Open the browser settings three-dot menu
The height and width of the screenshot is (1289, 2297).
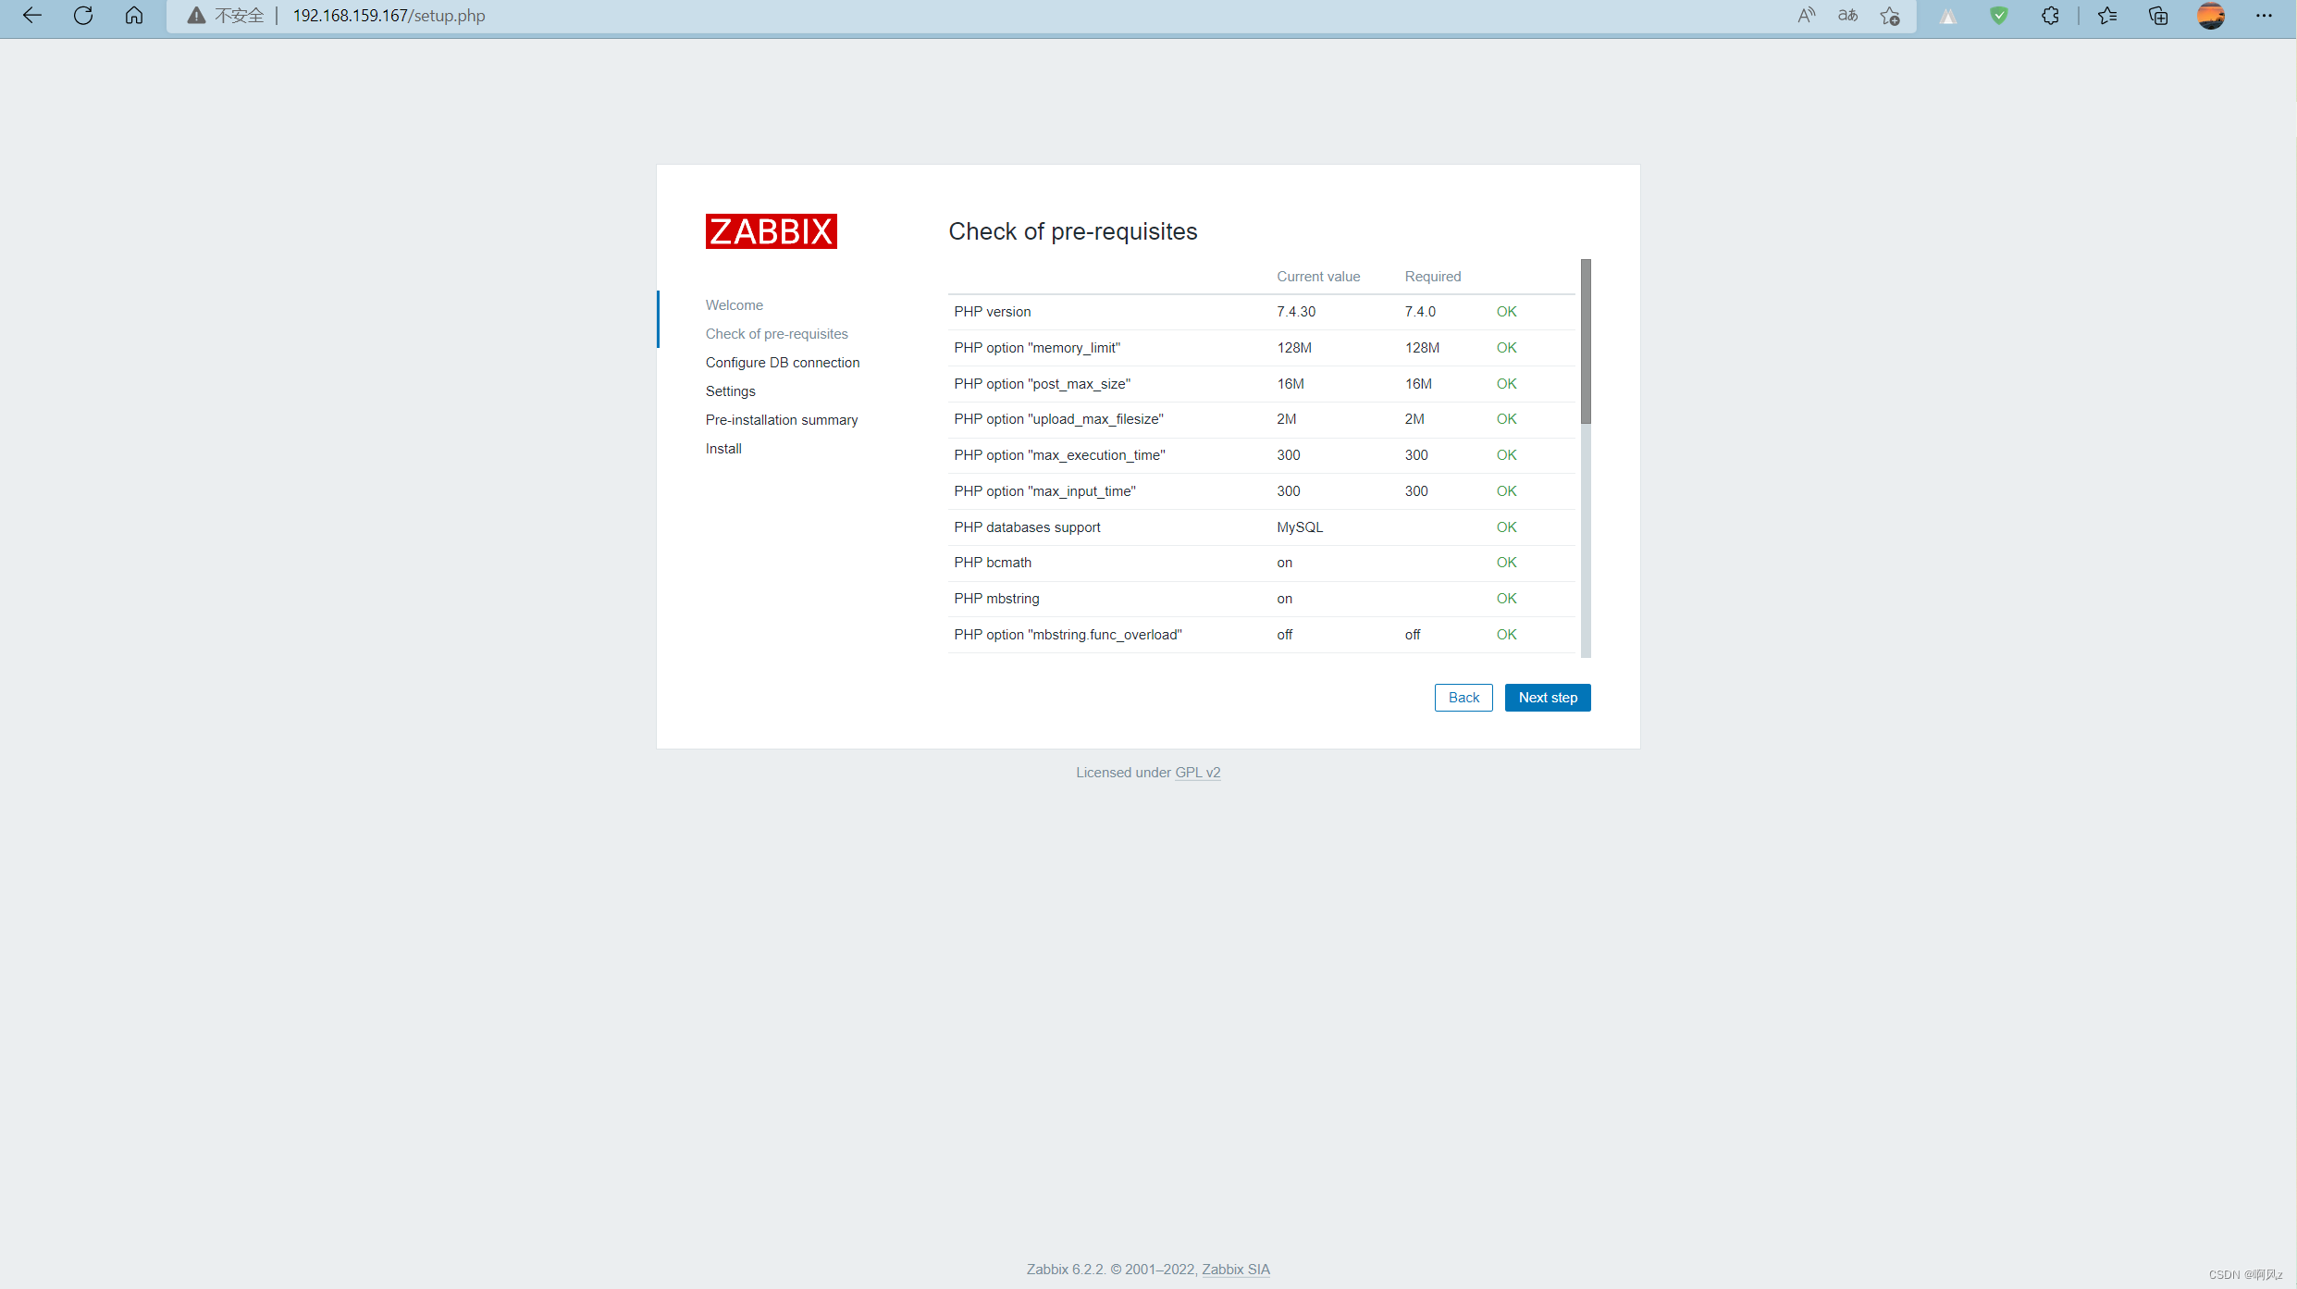(x=2264, y=16)
